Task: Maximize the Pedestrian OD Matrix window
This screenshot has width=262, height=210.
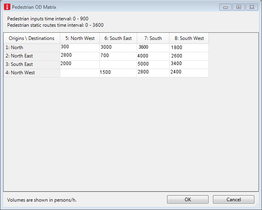Action: (238, 7)
